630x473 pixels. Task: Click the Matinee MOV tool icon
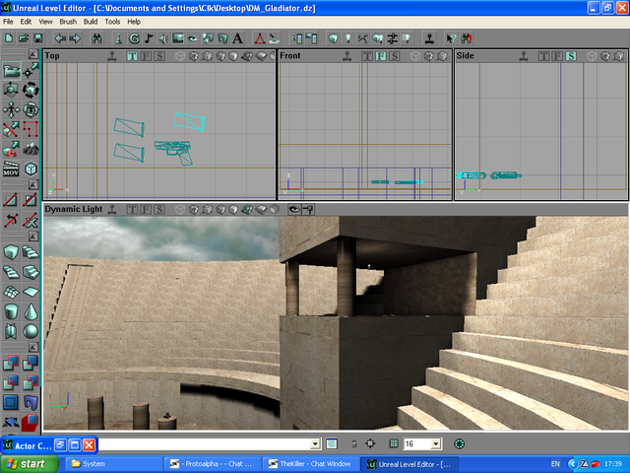pyautogui.click(x=11, y=169)
